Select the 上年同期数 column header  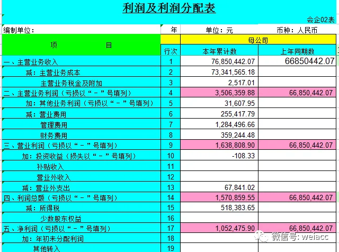297,51
